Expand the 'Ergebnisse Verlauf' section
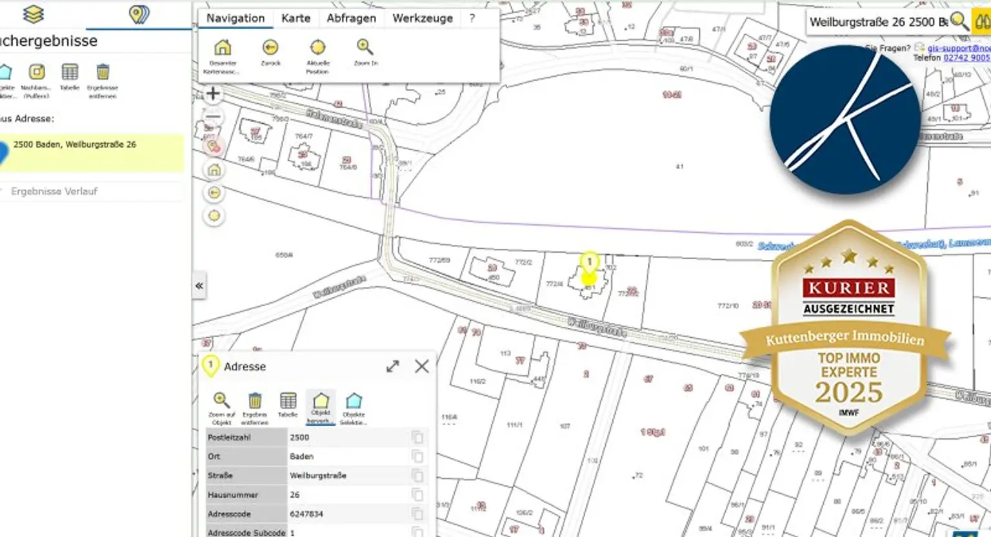The width and height of the screenshot is (991, 537). pyautogui.click(x=54, y=191)
